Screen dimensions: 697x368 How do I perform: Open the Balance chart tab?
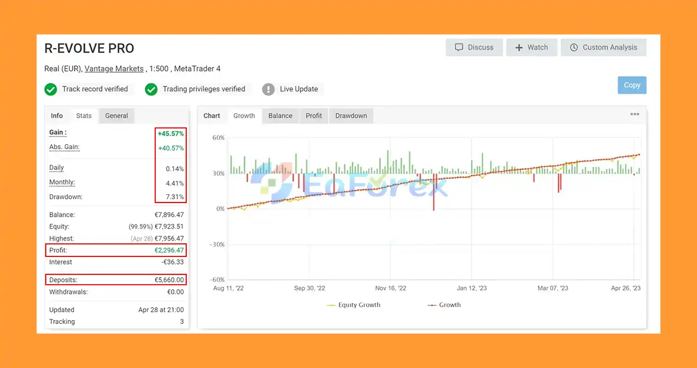[x=280, y=116]
